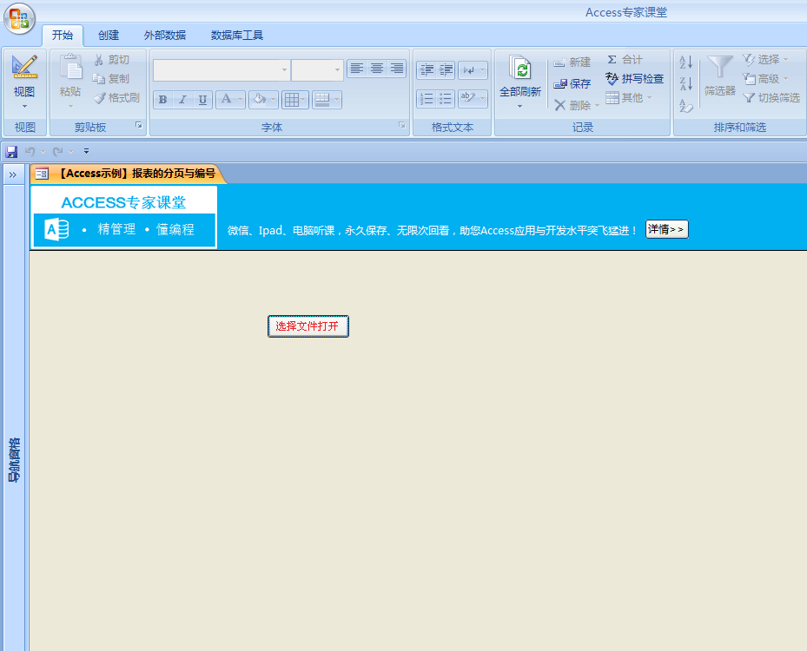The image size is (807, 651).
Task: Apply the alternate row fill color
Action: (x=322, y=100)
